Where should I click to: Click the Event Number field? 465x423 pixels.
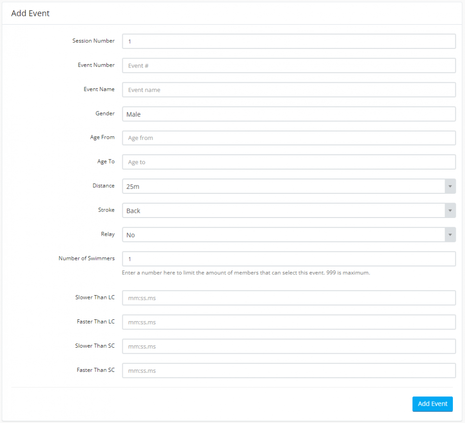click(x=288, y=65)
